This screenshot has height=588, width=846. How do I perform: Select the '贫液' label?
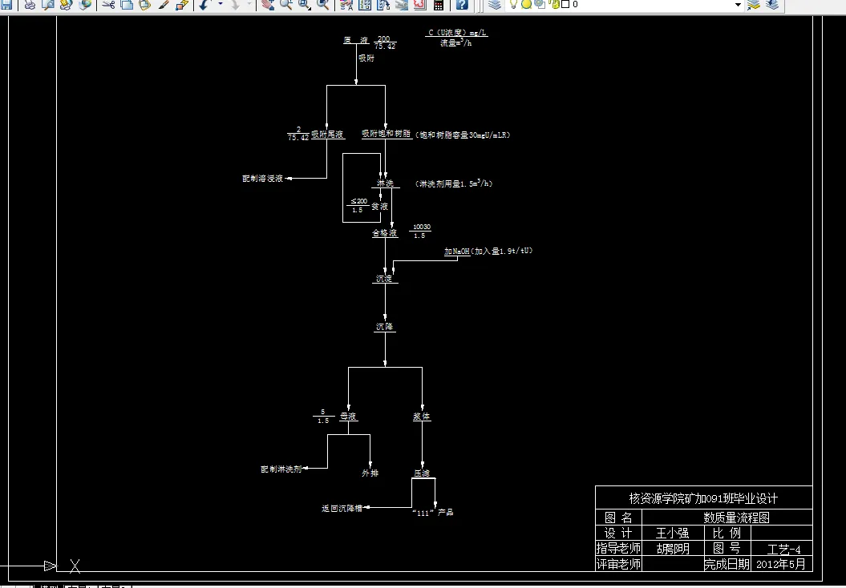pos(380,207)
